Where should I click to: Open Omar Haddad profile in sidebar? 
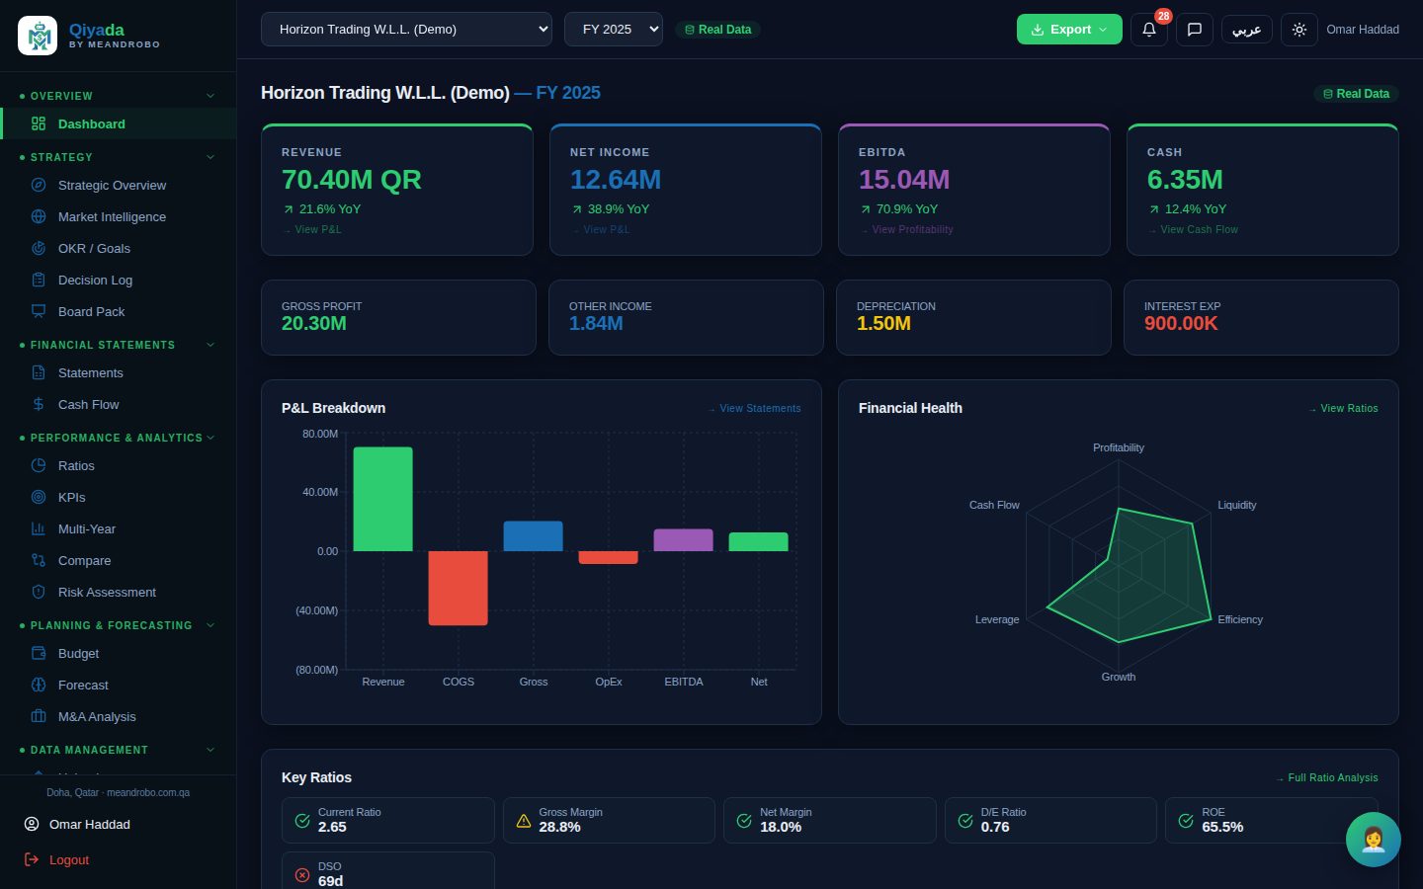point(118,824)
